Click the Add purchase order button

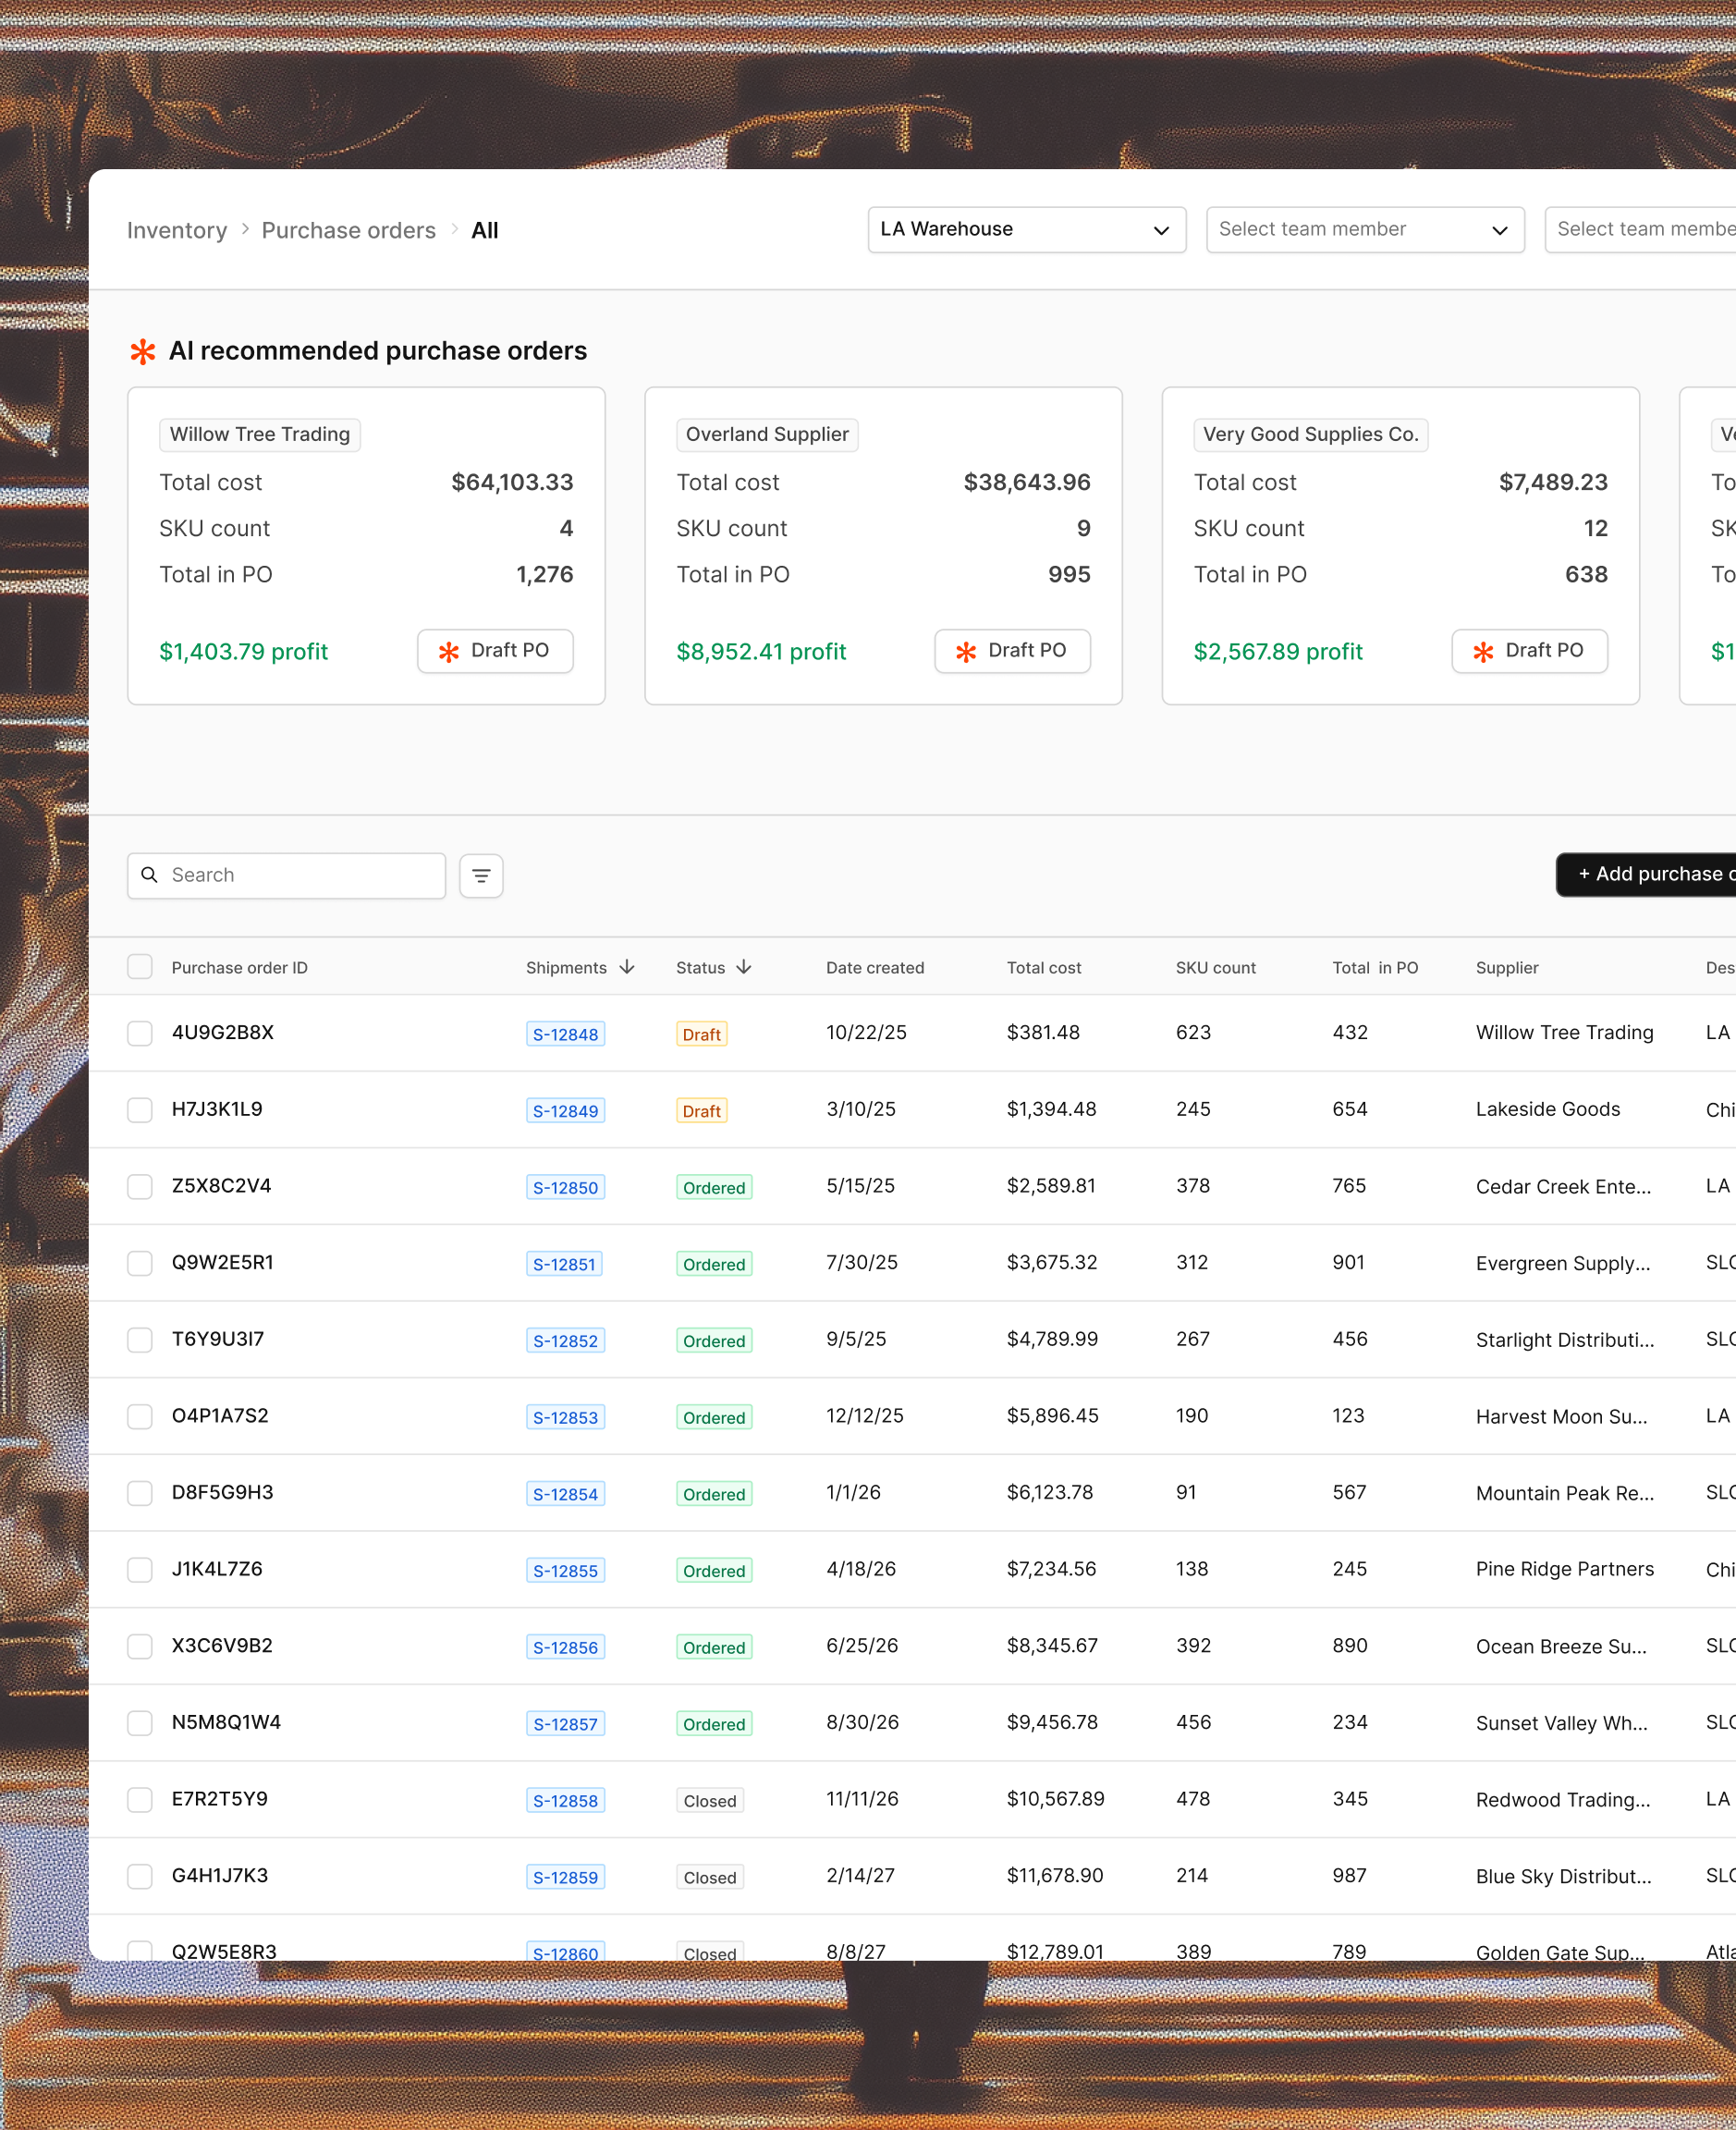1646,875
